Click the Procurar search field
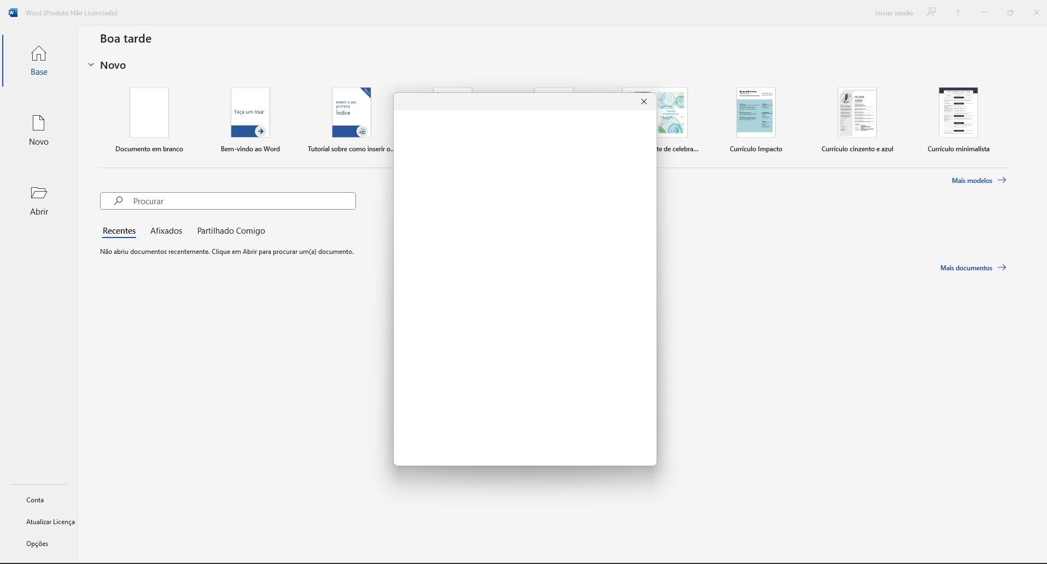1047x564 pixels. [228, 201]
